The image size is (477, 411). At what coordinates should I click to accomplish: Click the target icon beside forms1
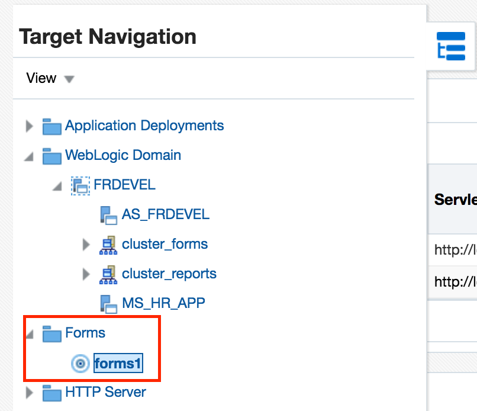pyautogui.click(x=80, y=363)
